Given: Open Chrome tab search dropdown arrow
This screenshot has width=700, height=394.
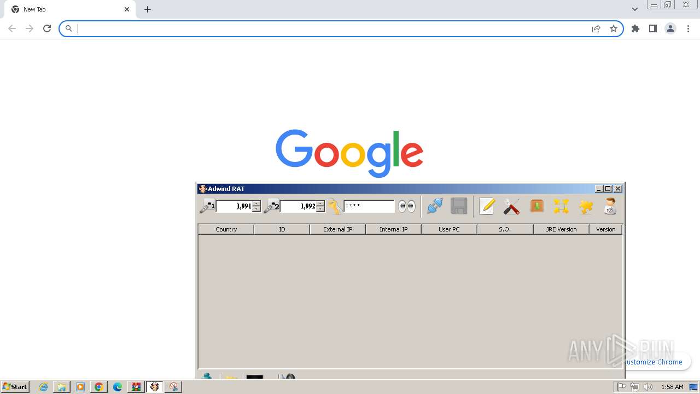Looking at the screenshot, I should [x=634, y=9].
